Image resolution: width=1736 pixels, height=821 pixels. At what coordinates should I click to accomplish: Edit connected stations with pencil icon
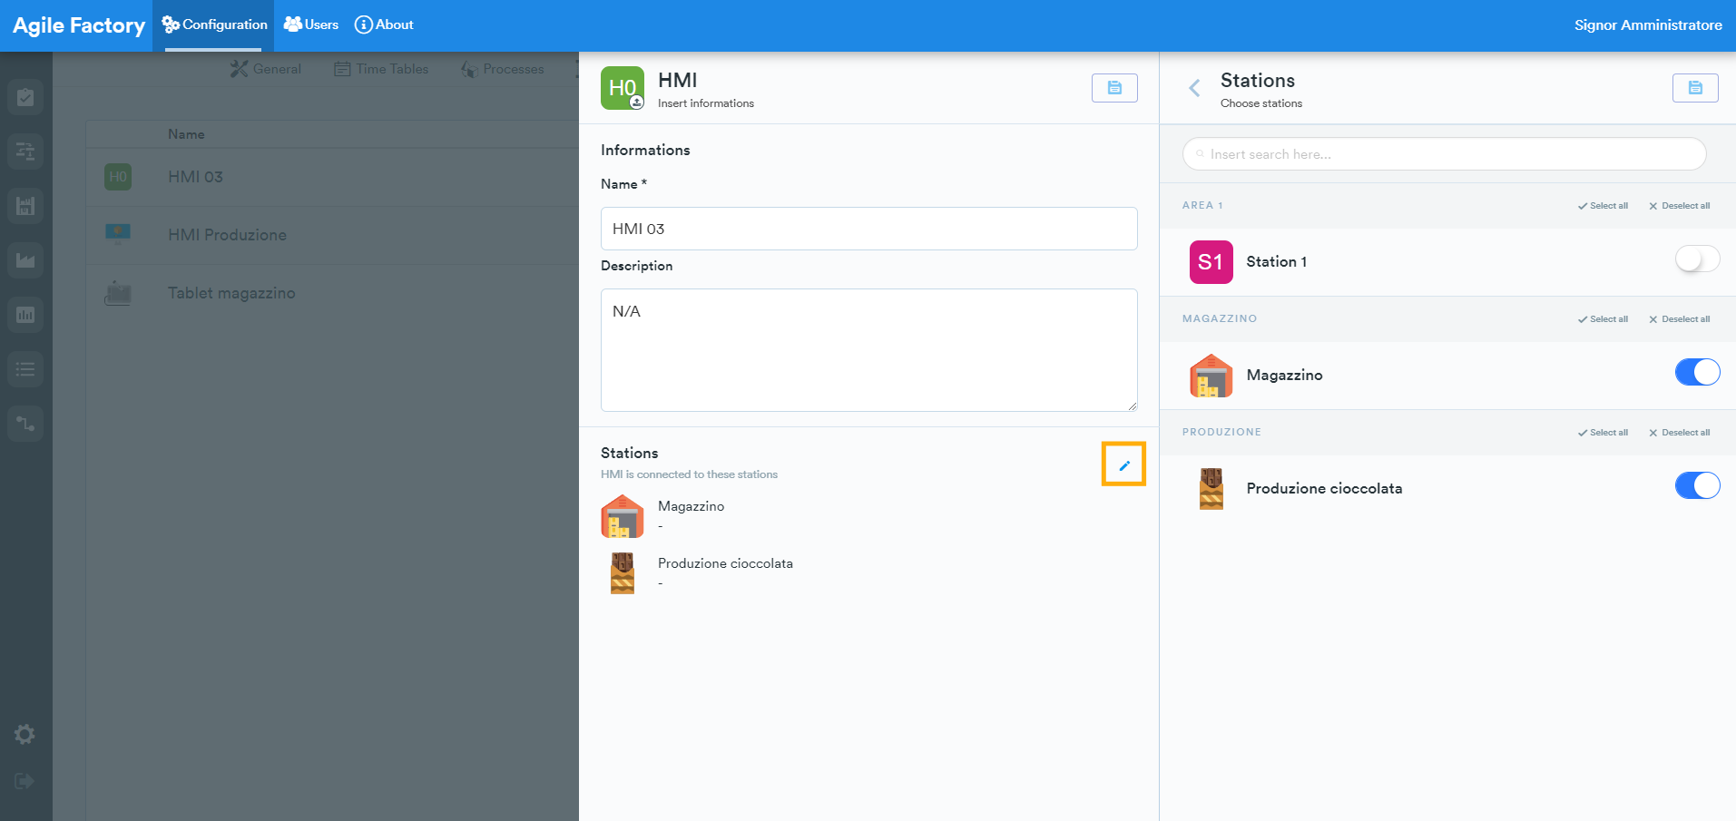pyautogui.click(x=1123, y=464)
